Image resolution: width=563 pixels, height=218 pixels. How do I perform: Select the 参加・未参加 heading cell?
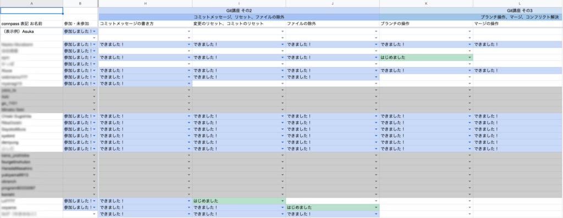click(80, 24)
